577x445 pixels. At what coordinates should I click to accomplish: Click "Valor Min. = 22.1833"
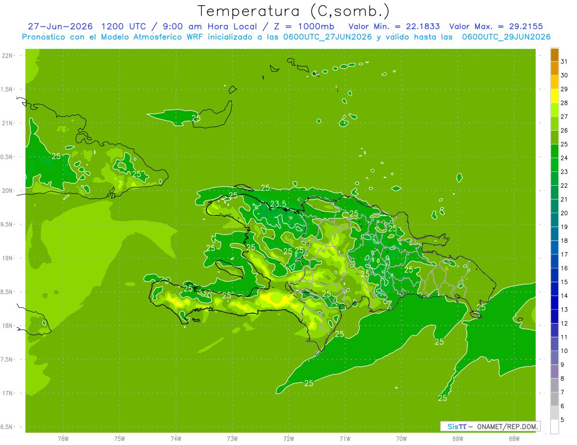pyautogui.click(x=394, y=26)
